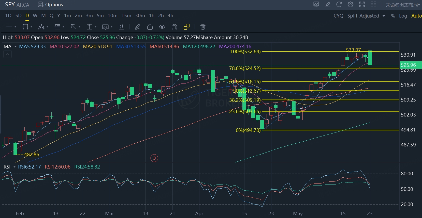
Task: Click the D dividend marker on the chart
Action: coord(154,158)
